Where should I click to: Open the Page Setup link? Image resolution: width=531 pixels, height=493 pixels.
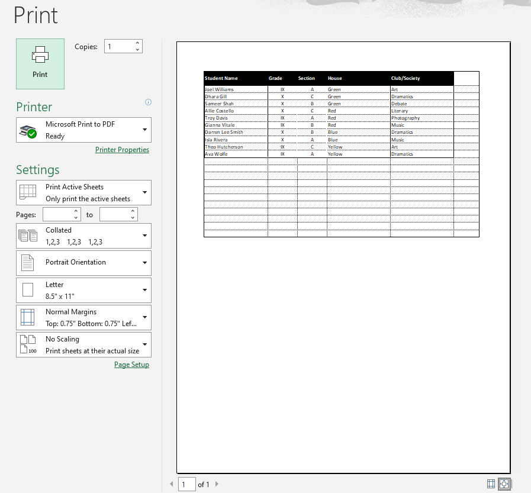click(131, 365)
